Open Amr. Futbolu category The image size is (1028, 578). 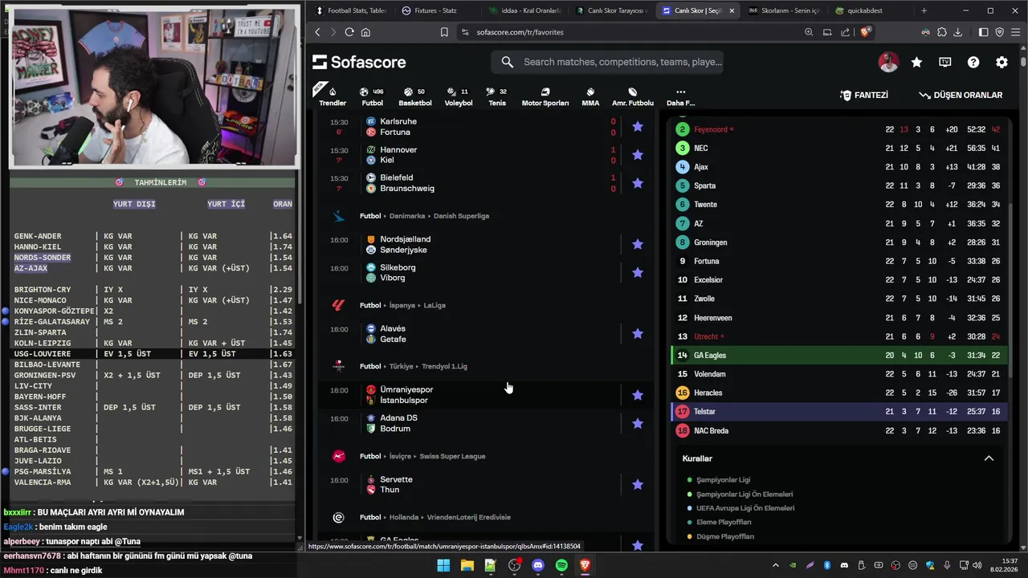point(633,96)
